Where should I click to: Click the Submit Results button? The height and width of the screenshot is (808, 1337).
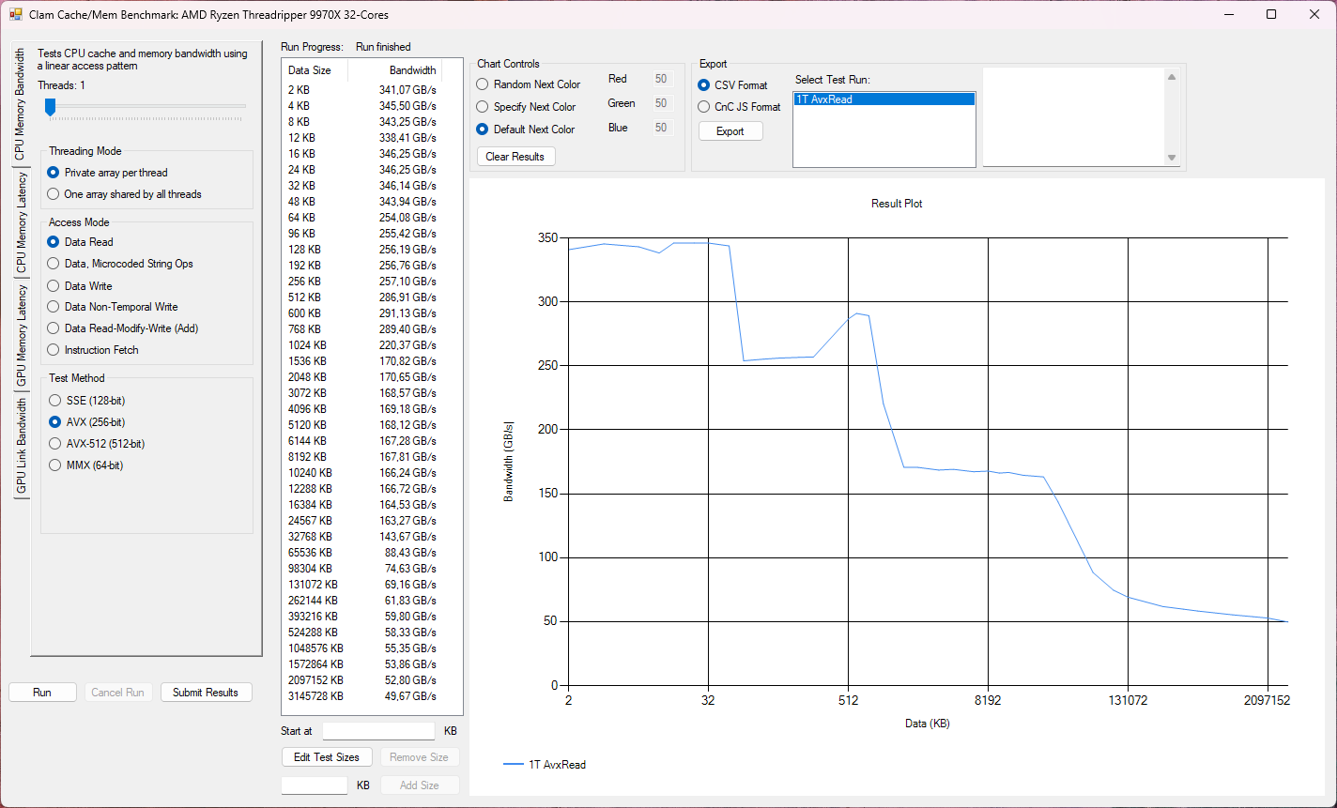click(x=206, y=693)
